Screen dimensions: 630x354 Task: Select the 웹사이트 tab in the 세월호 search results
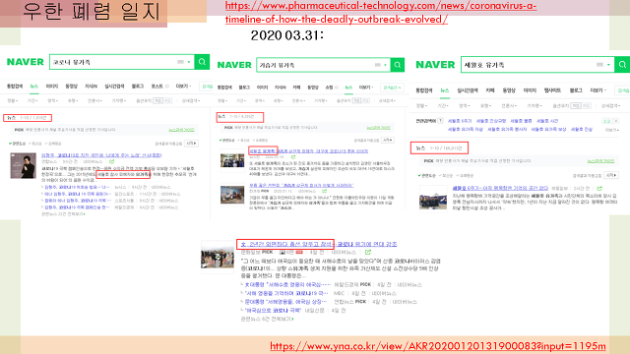552,90
